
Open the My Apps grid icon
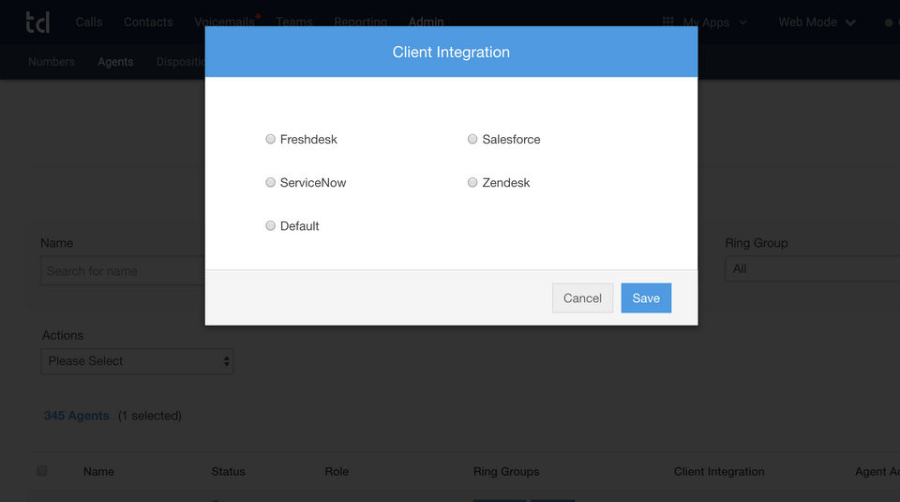667,22
